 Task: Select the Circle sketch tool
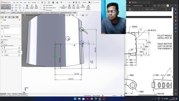pyautogui.click(x=16, y=5)
